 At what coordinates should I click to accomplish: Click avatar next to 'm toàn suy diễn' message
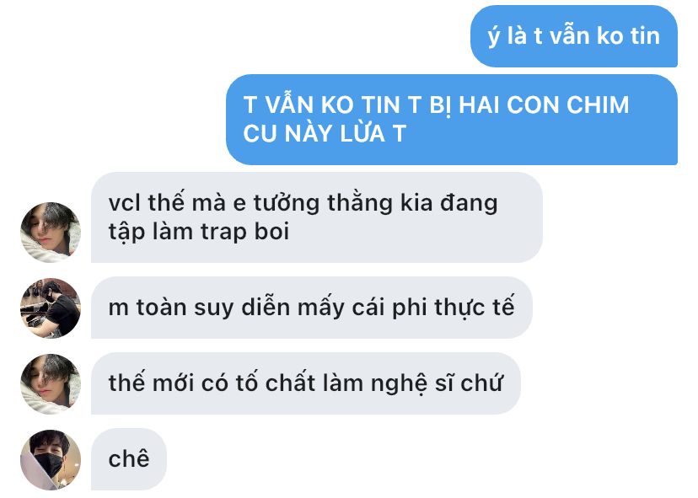pos(51,308)
